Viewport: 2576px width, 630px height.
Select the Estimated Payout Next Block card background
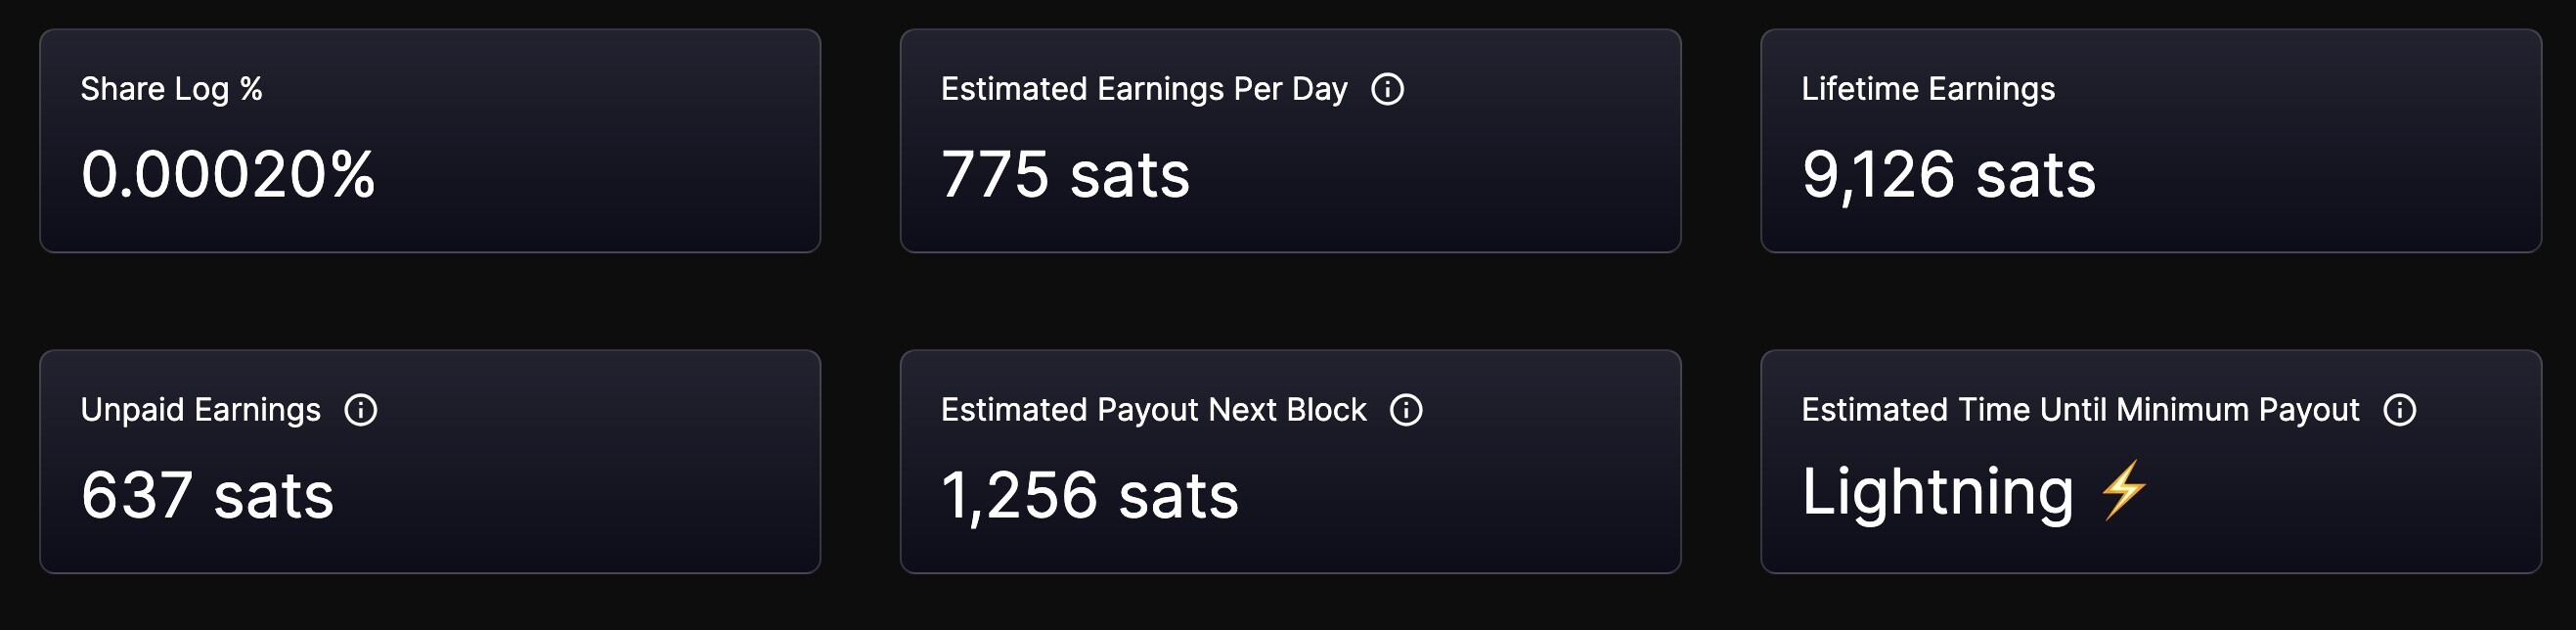(x=1290, y=462)
